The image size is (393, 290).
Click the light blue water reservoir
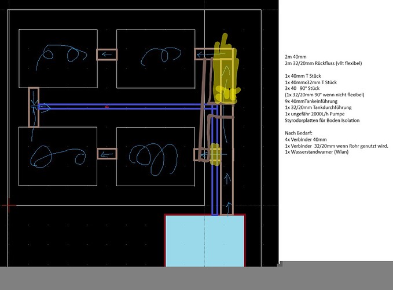point(205,241)
